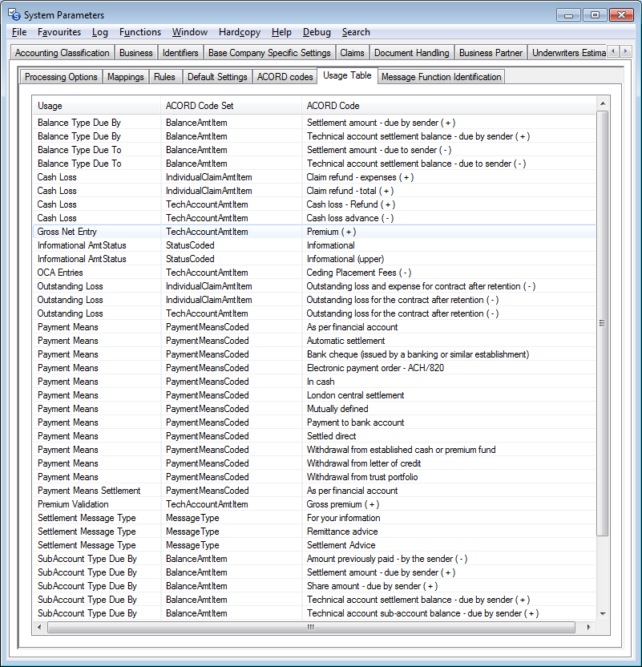Open the Debug menu
642x667 pixels.
[317, 32]
